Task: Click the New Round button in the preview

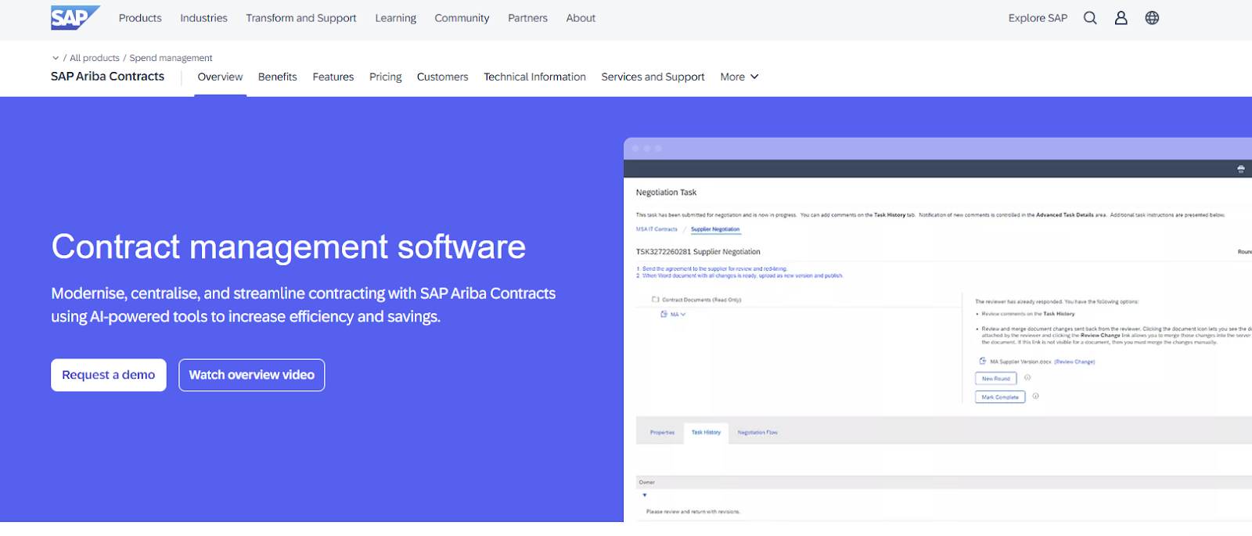Action: (996, 378)
